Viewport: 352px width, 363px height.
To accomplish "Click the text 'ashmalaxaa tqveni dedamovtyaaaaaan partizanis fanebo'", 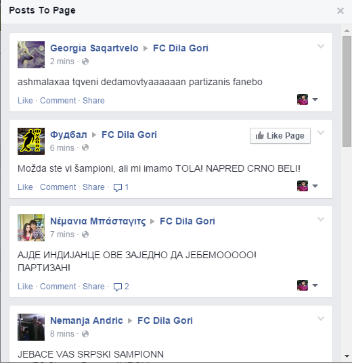I will click(x=140, y=82).
